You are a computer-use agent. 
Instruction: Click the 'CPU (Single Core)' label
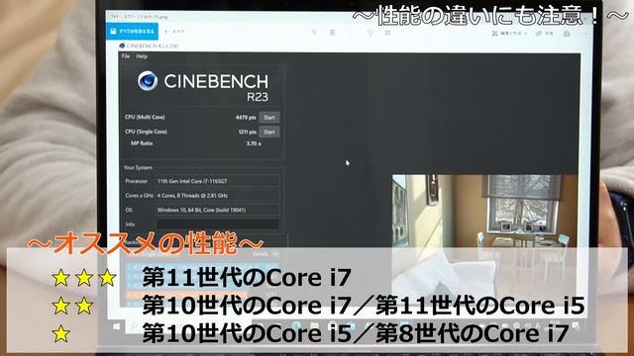(x=146, y=132)
